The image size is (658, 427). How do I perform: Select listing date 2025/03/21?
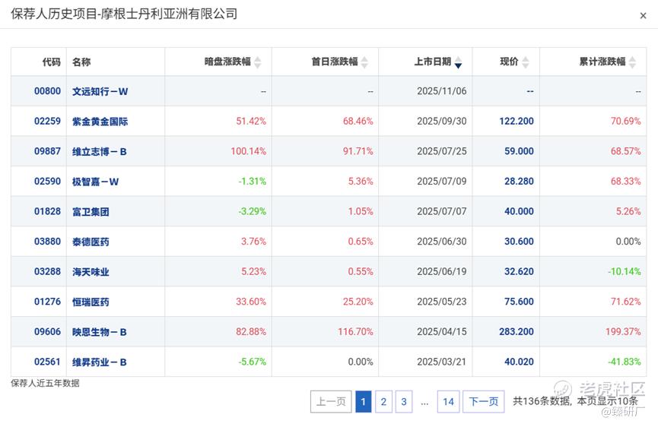pos(441,362)
